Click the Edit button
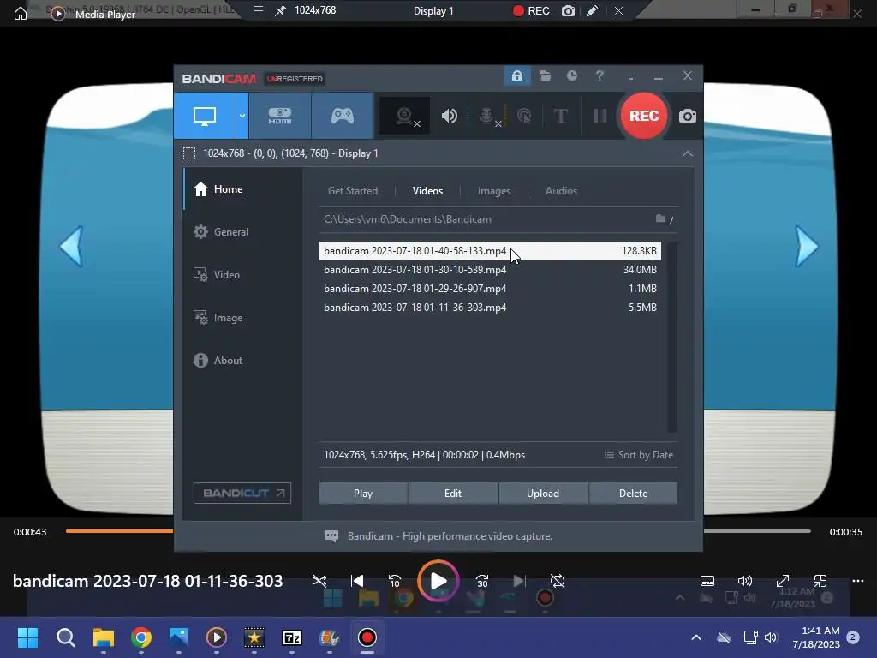 click(453, 493)
